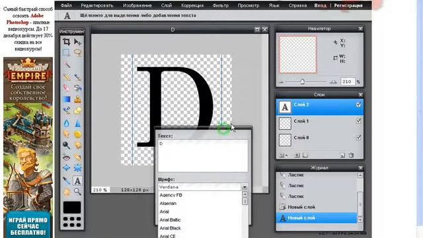Select the Eraser tool
423x238 pixels.
(x=66, y=88)
